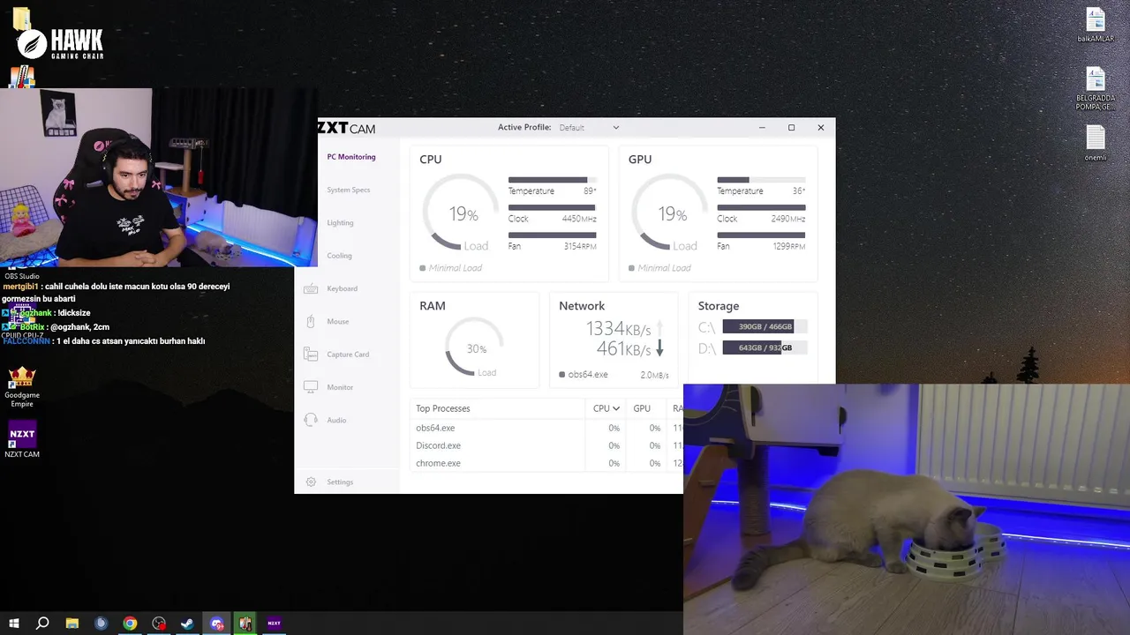Open the NZXT CAM taskbar icon
Screen dimensions: 1130x635
275,624
